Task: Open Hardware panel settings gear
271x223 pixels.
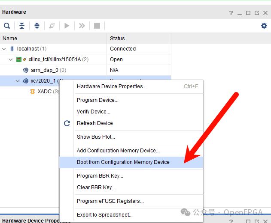Action: (264, 26)
